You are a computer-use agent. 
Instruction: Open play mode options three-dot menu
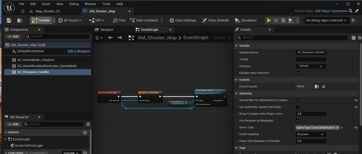[297, 20]
